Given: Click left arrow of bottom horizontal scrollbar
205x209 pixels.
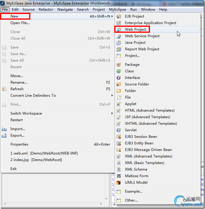Looking at the screenshot, I should click(5, 204).
